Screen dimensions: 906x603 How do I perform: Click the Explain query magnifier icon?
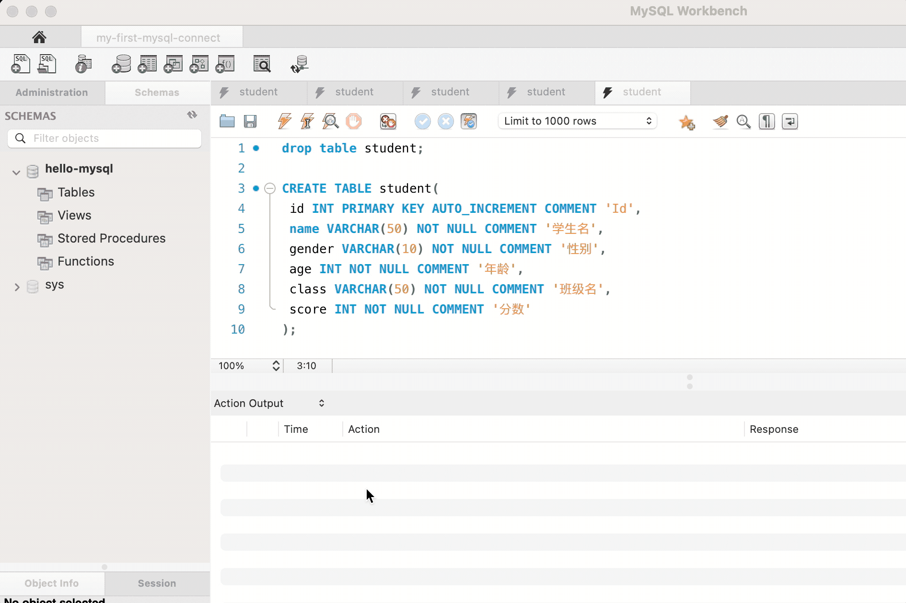330,121
